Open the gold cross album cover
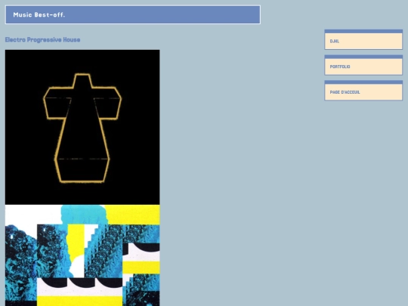Viewport: 408px width, 306px height. tap(82, 127)
